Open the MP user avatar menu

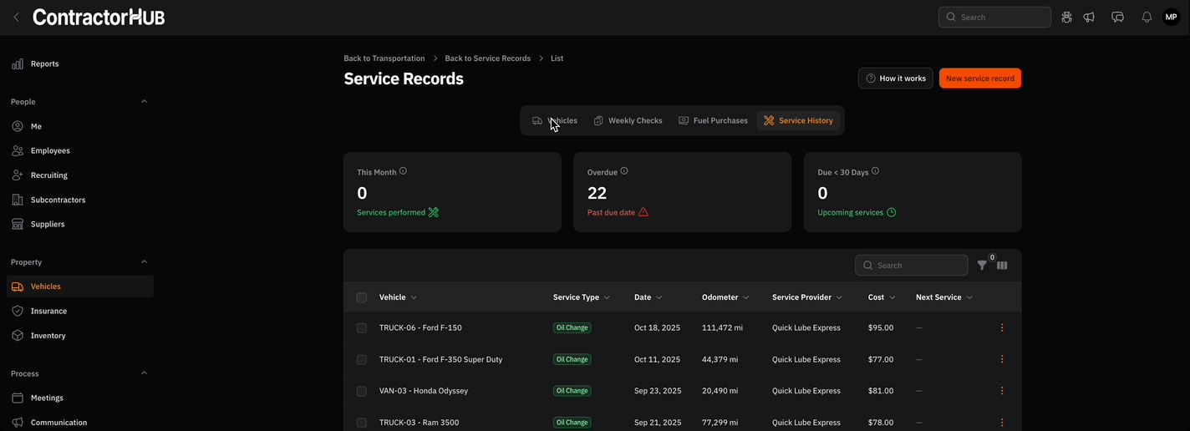click(1171, 17)
